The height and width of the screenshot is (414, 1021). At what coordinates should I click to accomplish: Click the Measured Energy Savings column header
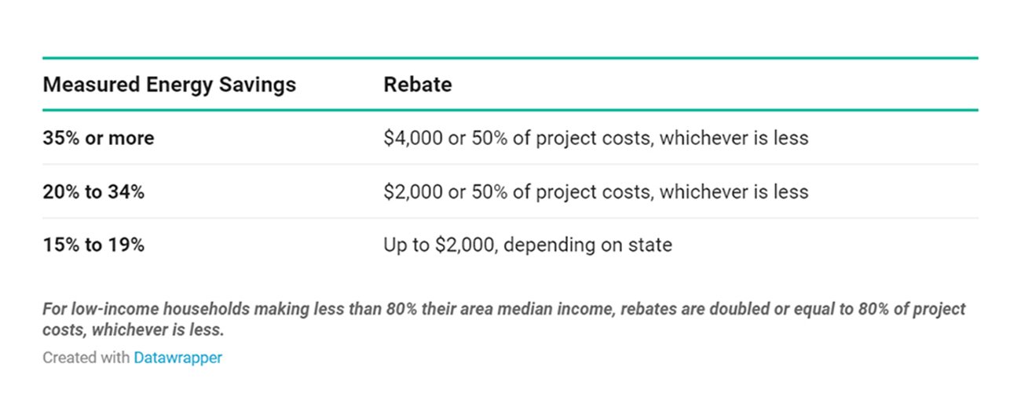pos(169,85)
